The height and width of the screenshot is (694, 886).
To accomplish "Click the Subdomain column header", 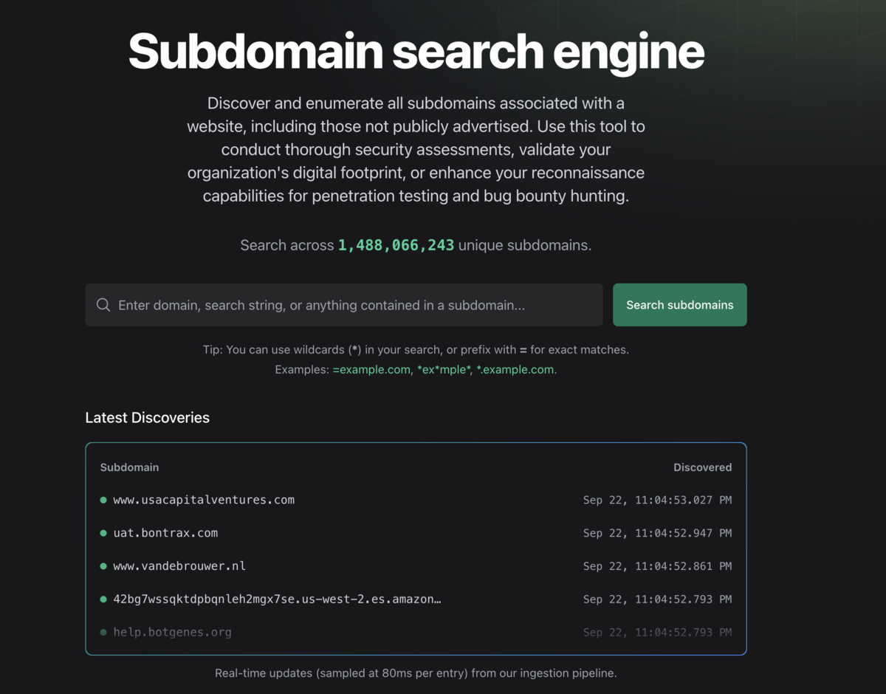I will [129, 467].
